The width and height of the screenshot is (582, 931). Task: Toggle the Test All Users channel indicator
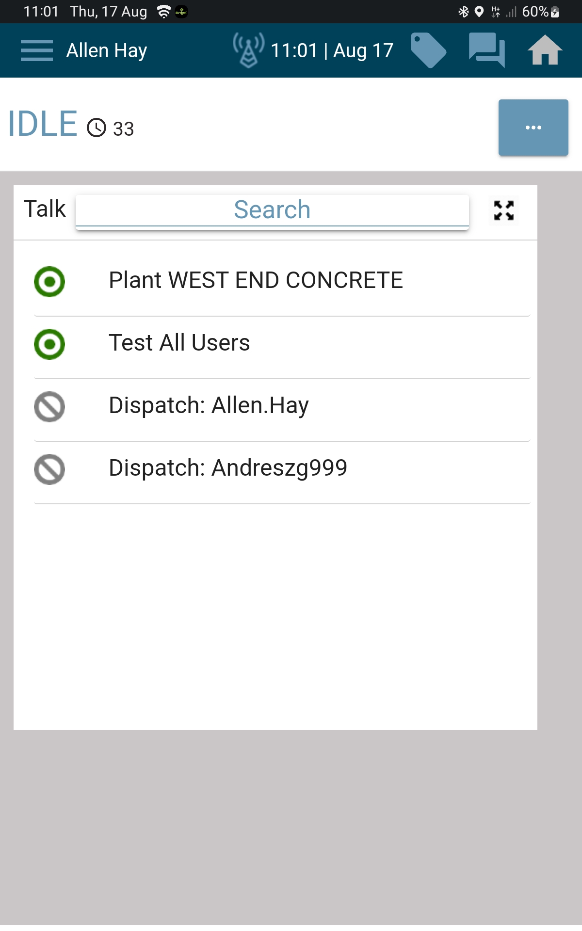[x=49, y=344]
